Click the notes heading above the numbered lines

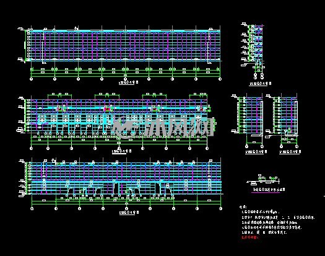[x=243, y=207]
